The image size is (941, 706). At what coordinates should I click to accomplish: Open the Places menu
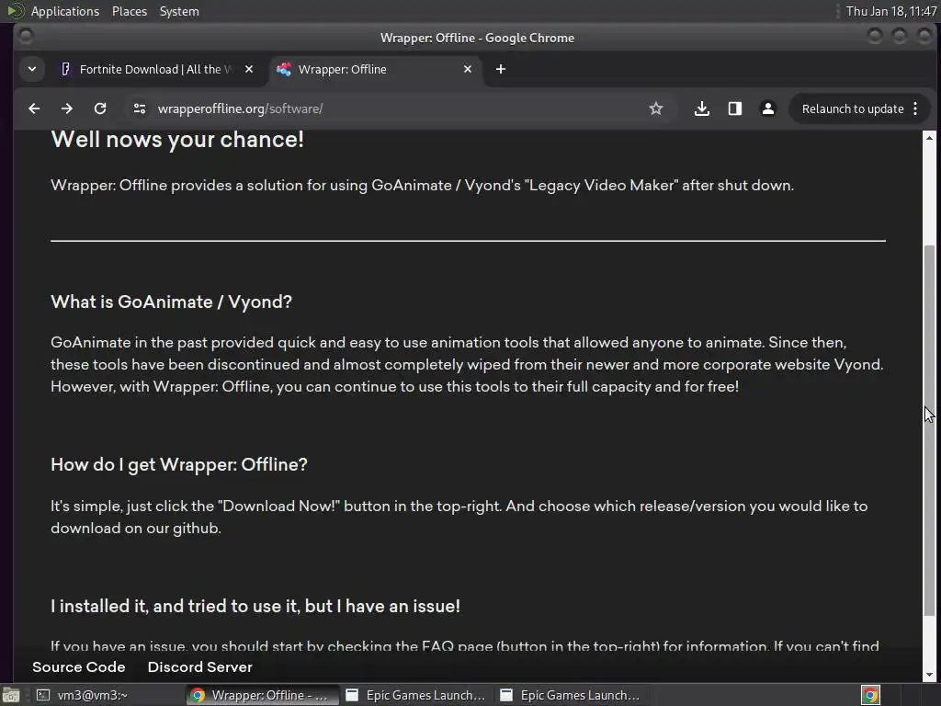point(129,11)
